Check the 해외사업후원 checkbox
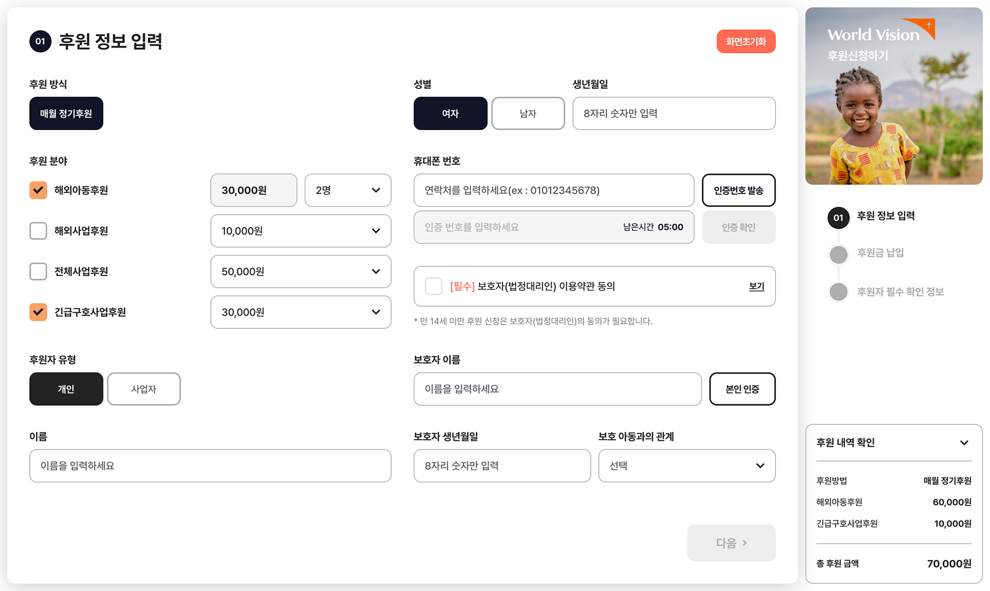 [x=38, y=231]
